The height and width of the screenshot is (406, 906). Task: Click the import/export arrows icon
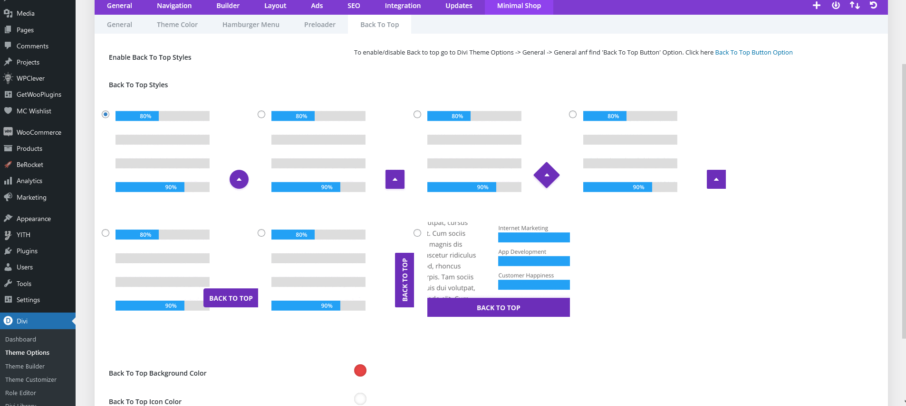pyautogui.click(x=855, y=5)
